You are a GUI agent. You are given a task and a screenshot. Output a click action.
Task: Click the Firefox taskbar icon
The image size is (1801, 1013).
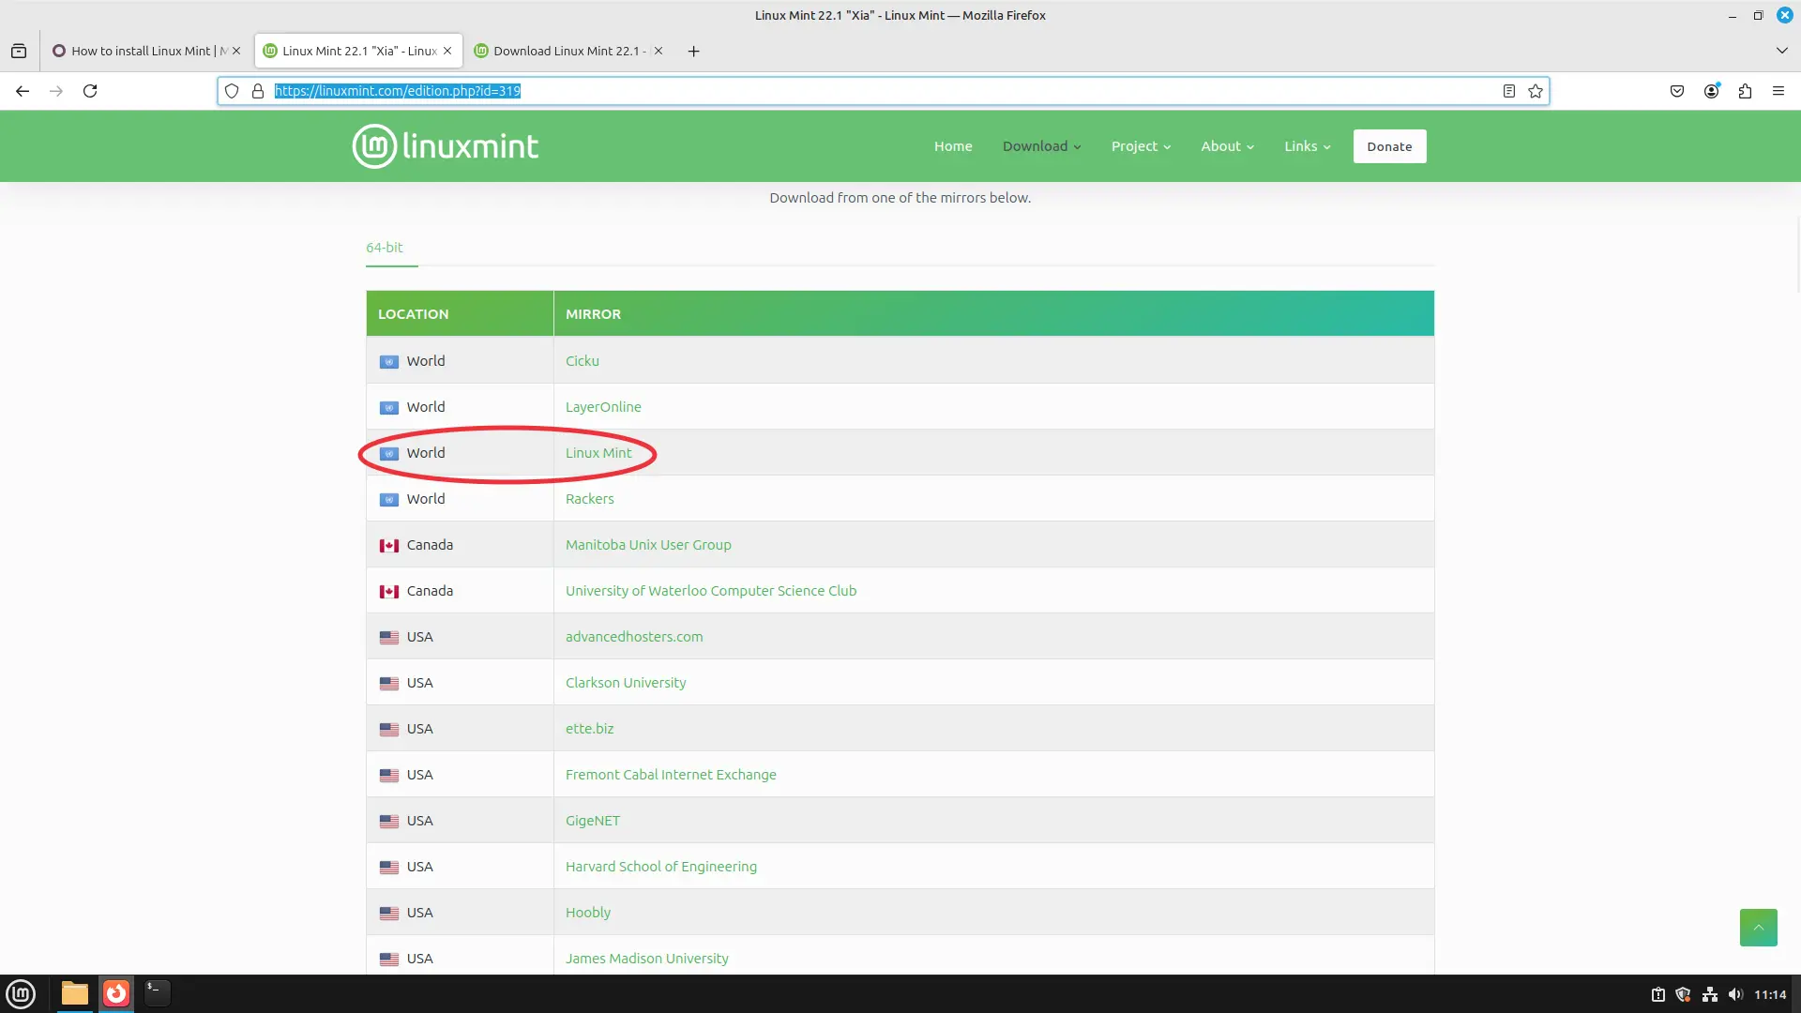[116, 993]
